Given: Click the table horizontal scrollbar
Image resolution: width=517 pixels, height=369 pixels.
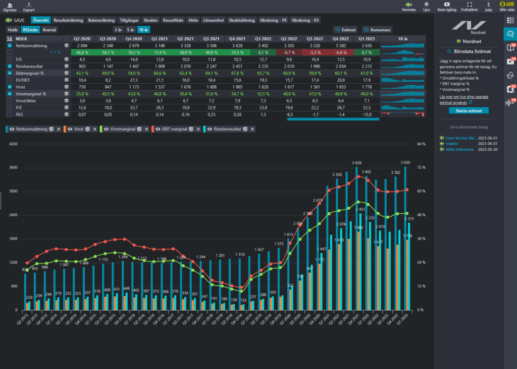Looking at the screenshot, I should coord(333,119).
